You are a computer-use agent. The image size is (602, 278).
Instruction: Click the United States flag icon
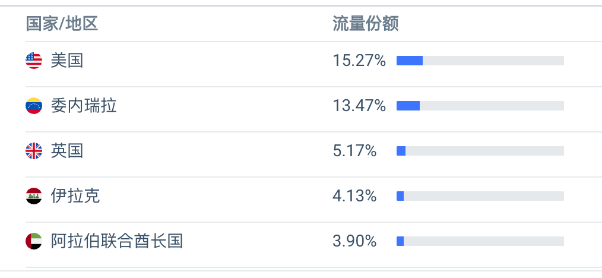coord(34,61)
